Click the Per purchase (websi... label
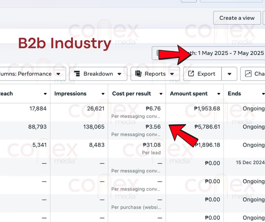 136,207
